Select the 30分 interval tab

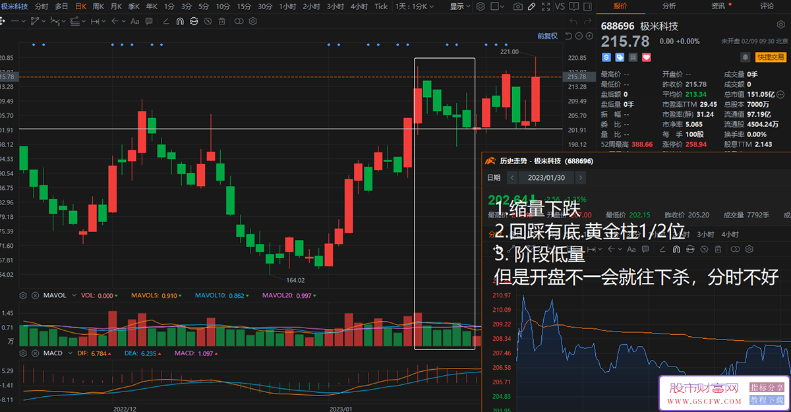tap(265, 7)
